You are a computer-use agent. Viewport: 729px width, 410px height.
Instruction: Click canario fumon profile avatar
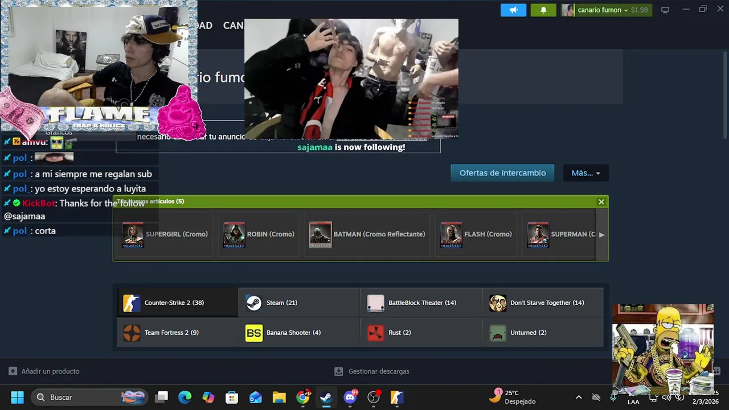pyautogui.click(x=568, y=10)
